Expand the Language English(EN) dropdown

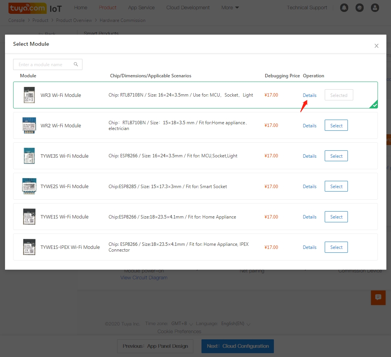tap(235, 324)
